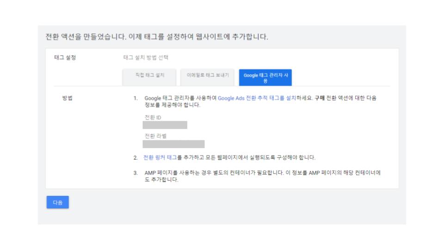Image resolution: width=444 pixels, height=250 pixels.
Task: Click the 전환 라벨 label
Action: click(155, 136)
